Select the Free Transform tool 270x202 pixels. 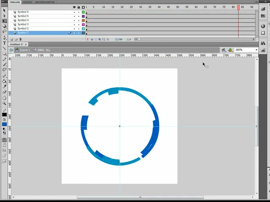tap(4, 21)
